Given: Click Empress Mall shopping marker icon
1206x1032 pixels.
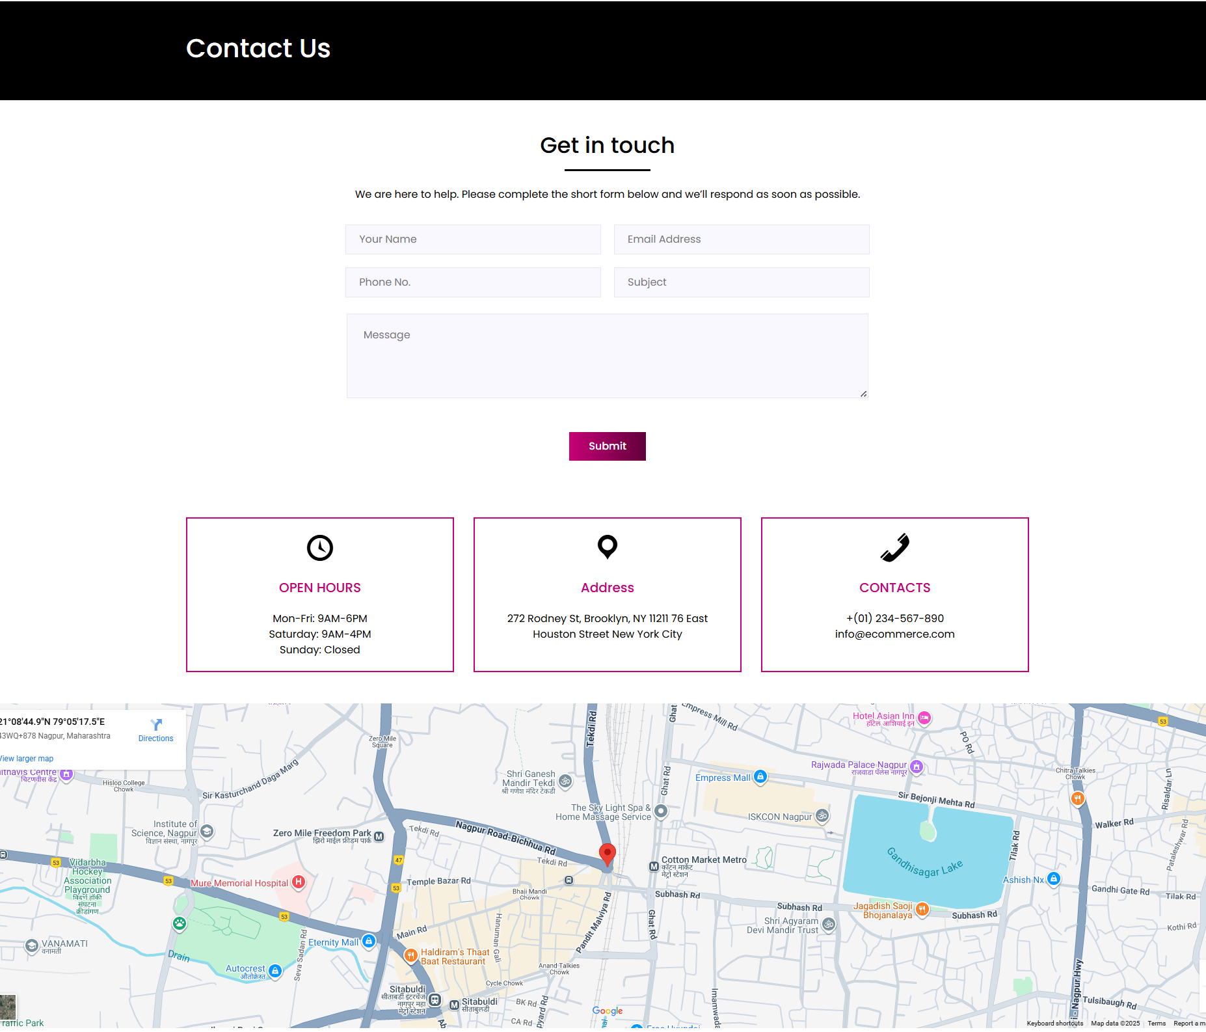Looking at the screenshot, I should click(760, 777).
